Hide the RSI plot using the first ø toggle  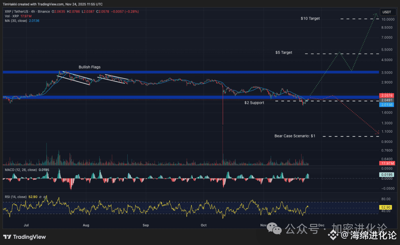[x=40, y=197]
